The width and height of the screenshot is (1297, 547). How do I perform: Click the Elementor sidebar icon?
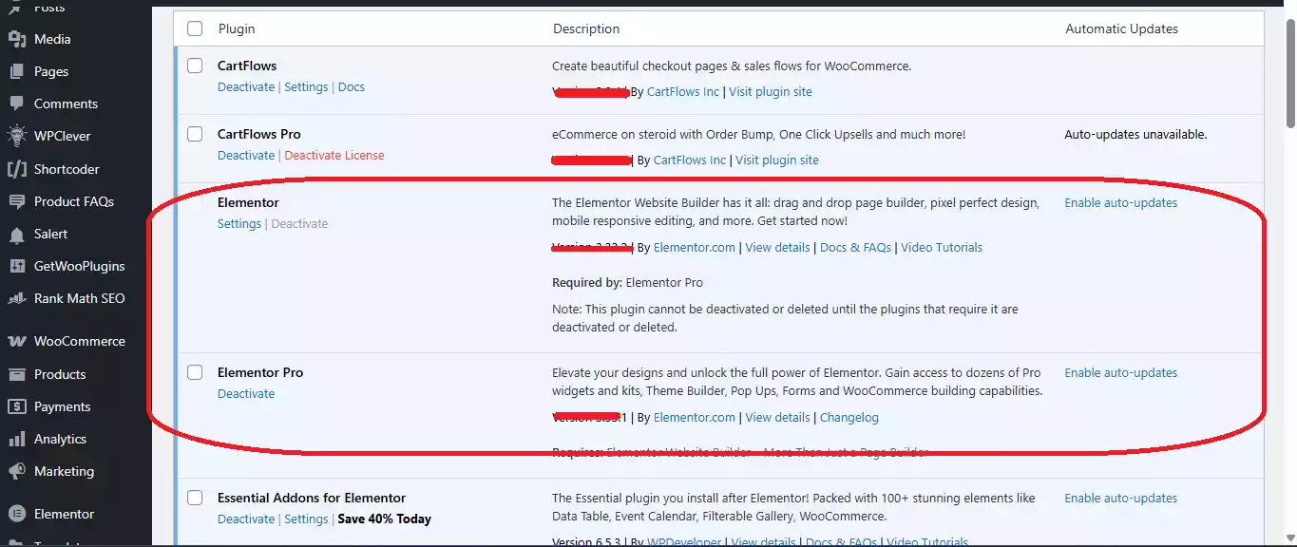coord(16,514)
